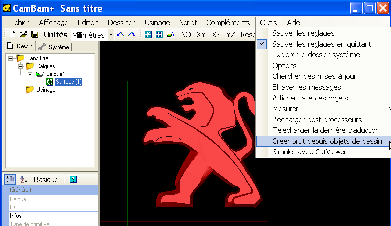Select Télécharger la dernière traduction
This screenshot has height=226, width=391.
326,130
